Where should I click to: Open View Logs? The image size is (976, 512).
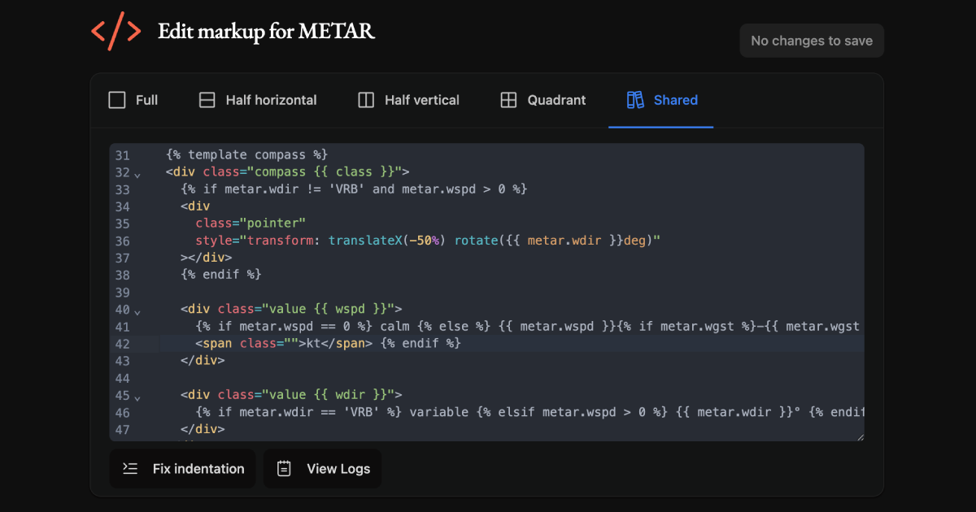click(x=322, y=469)
